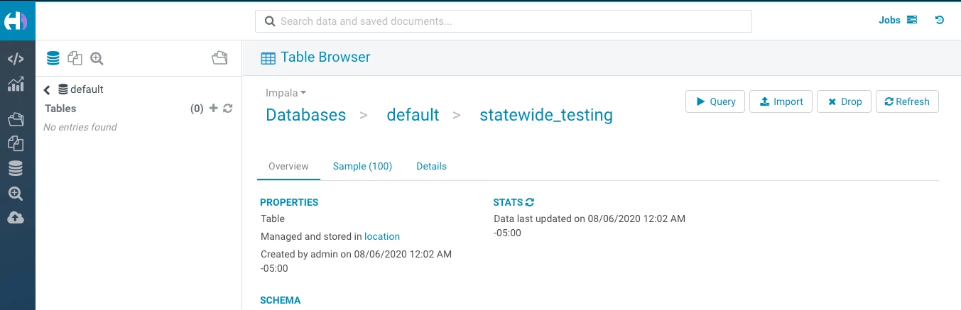
Task: Select the SQL database source icon in assist panel
Action: [53, 58]
